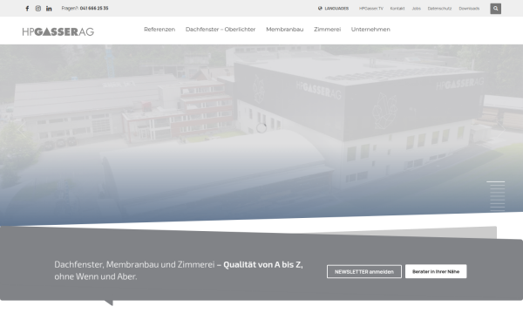The width and height of the screenshot is (523, 327).
Task: Select the first slide indicator bar
Action: click(x=496, y=182)
